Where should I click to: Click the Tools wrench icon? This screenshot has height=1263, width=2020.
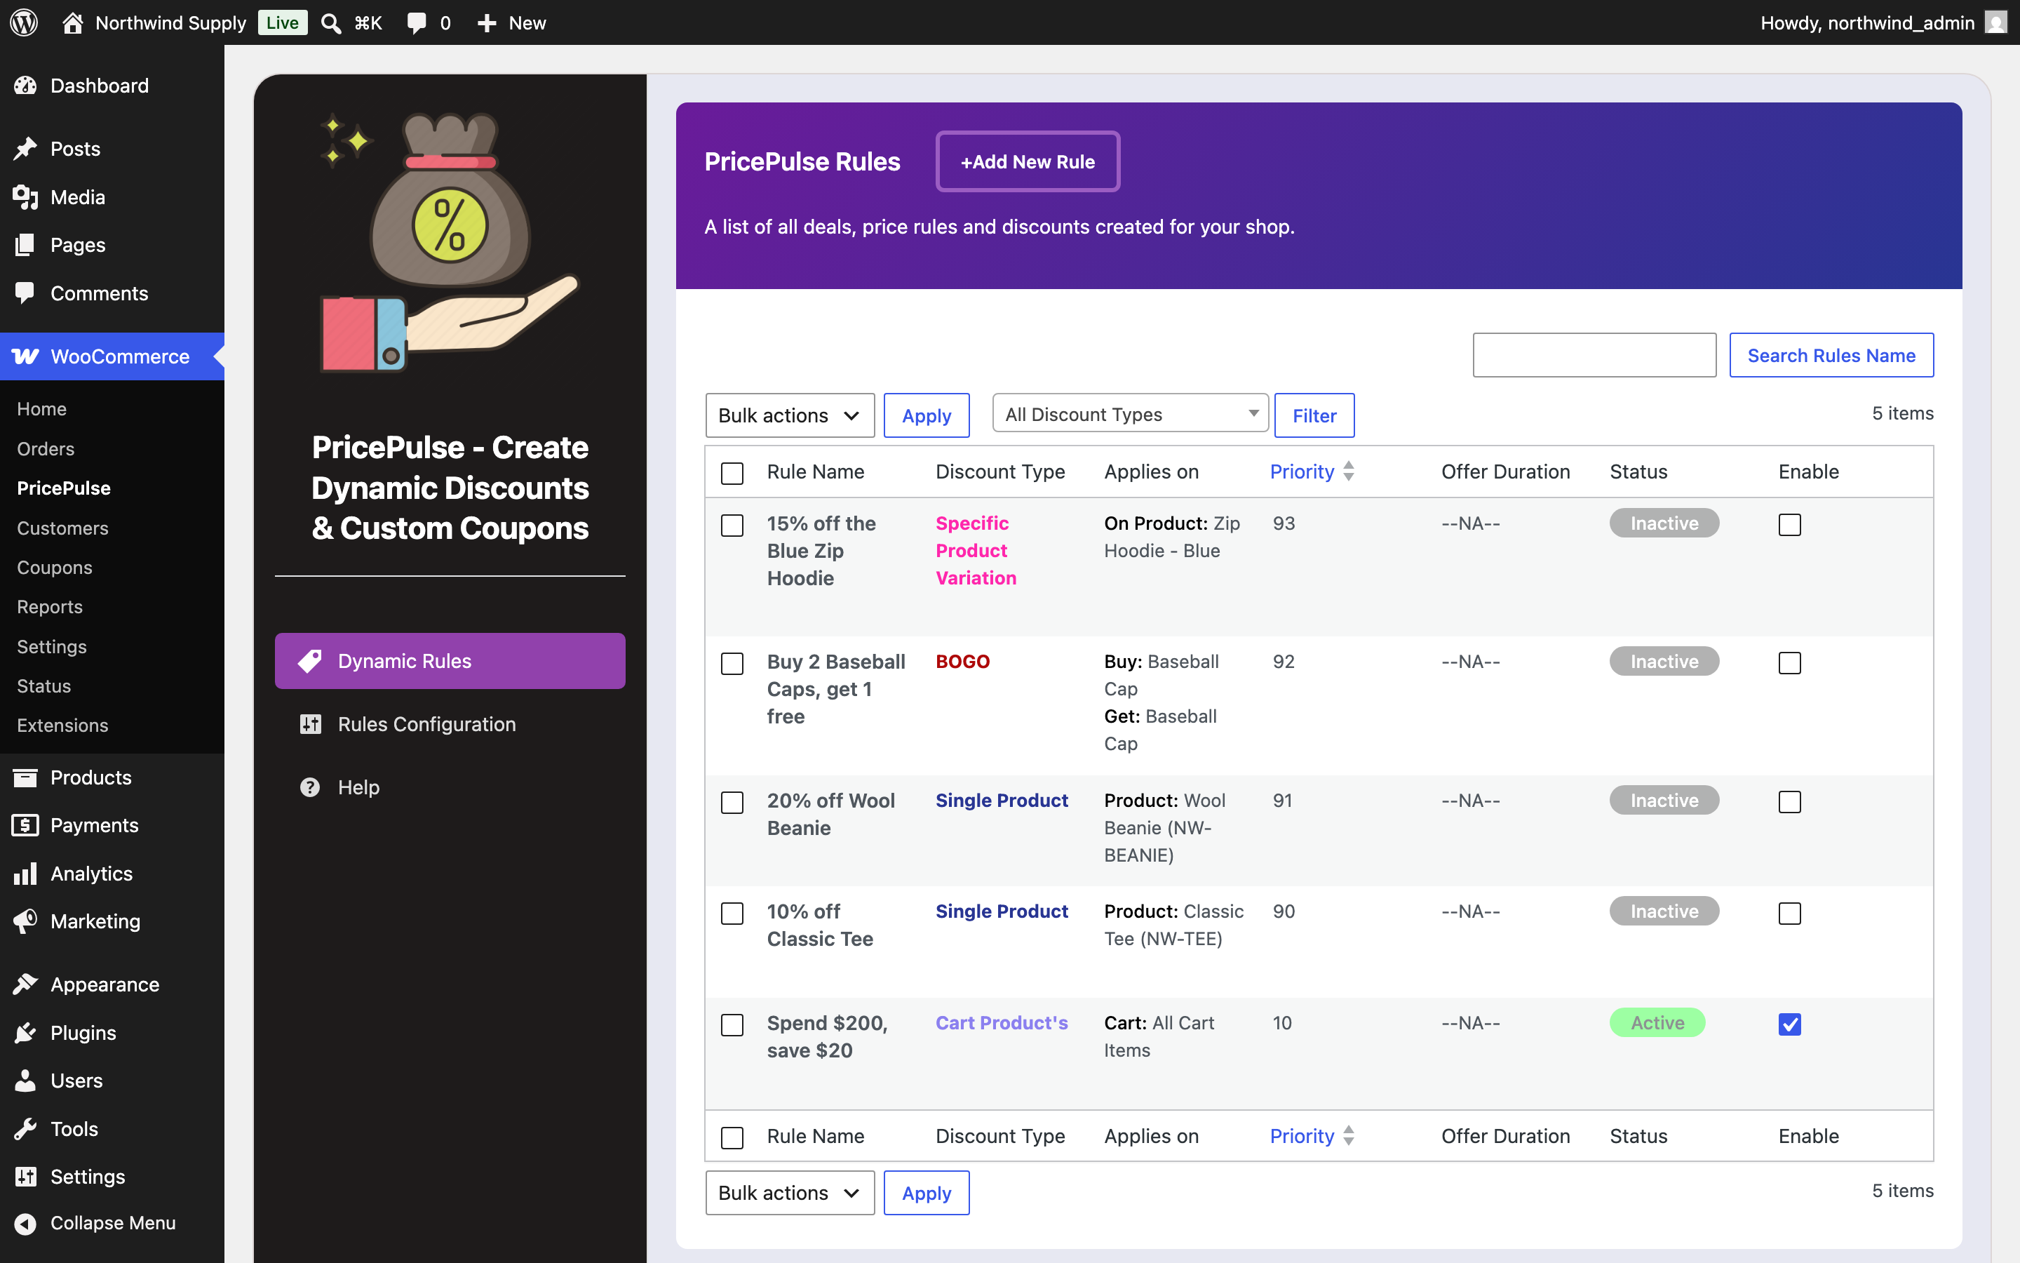click(x=25, y=1130)
